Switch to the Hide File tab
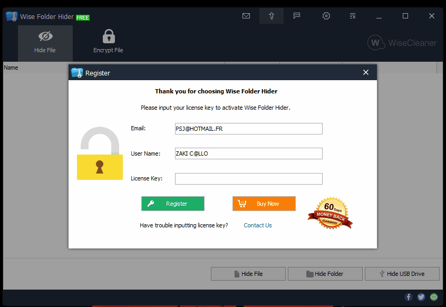 click(45, 43)
